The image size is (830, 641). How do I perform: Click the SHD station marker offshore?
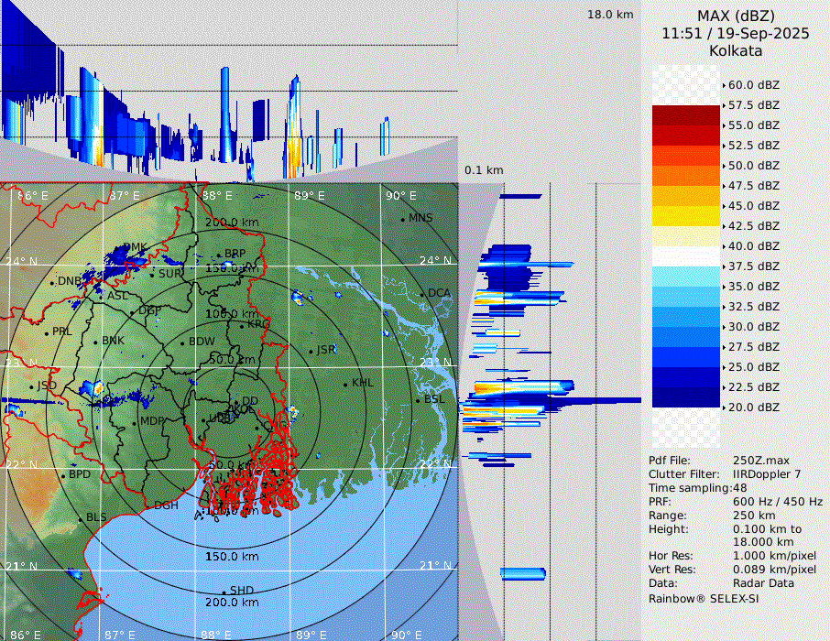click(x=224, y=591)
